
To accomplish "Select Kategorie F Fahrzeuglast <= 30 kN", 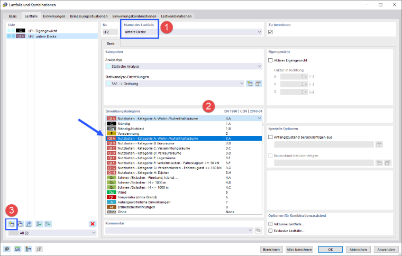I will [184, 163].
